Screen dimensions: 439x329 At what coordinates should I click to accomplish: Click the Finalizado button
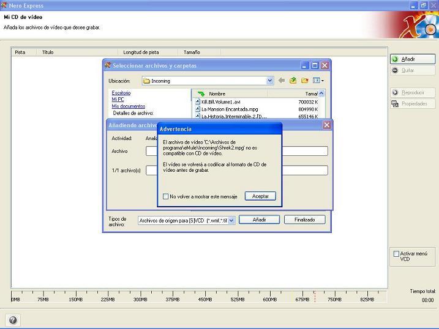(305, 220)
